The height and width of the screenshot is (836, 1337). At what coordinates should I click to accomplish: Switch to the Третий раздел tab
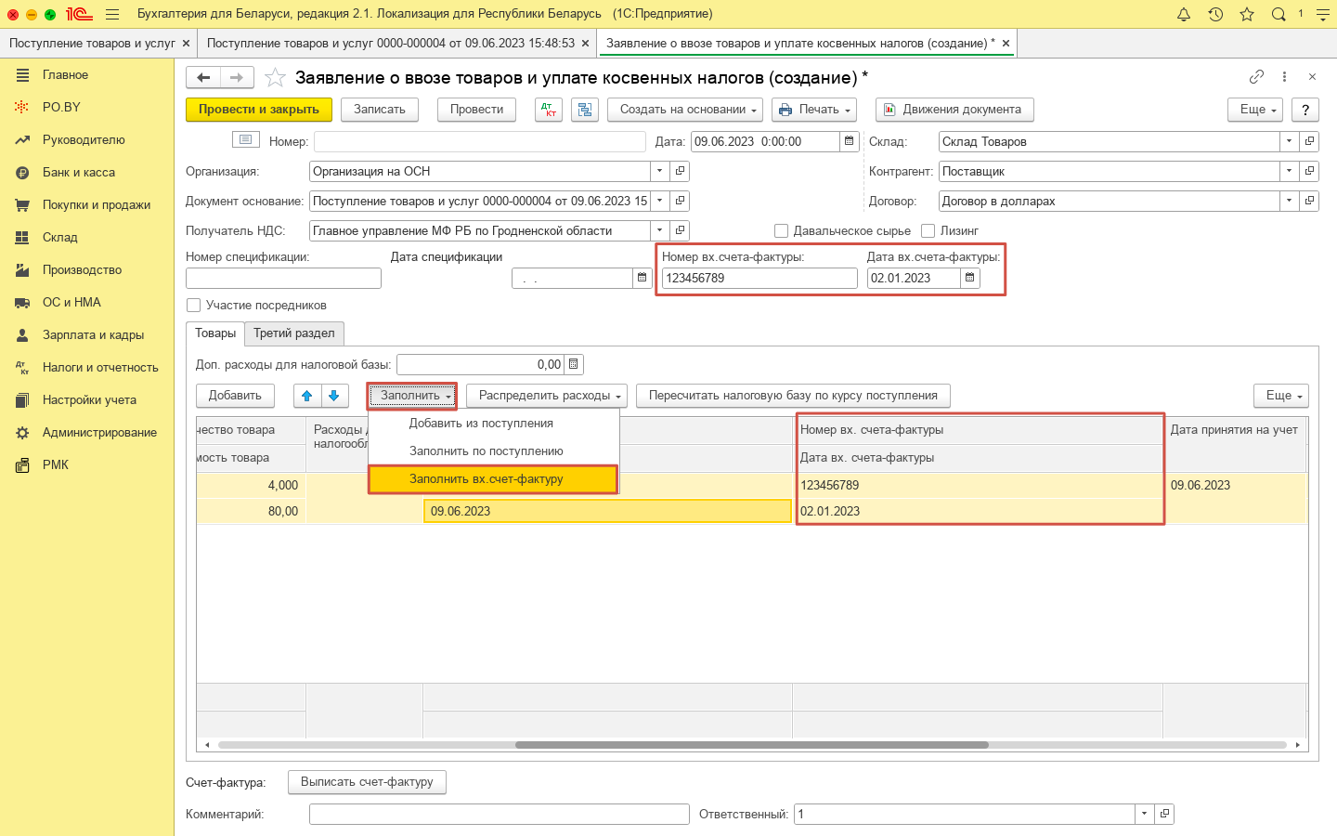coord(294,333)
